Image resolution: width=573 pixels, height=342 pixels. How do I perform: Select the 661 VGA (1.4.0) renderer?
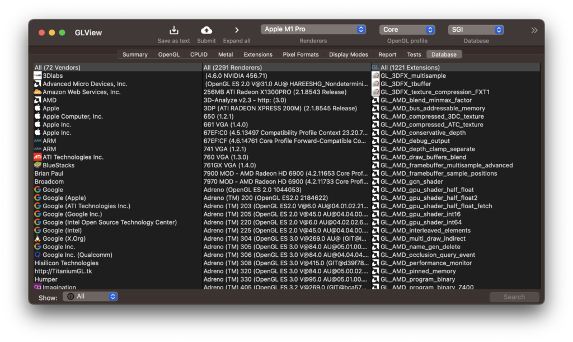286,125
